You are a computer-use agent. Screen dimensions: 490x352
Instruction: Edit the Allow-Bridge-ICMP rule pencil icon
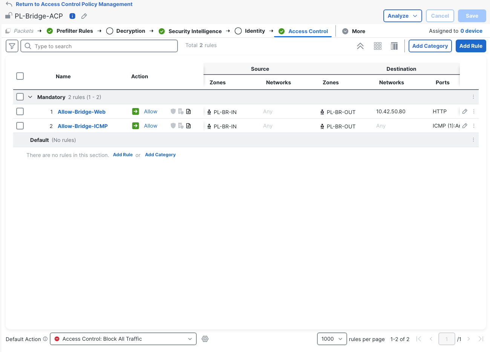pyautogui.click(x=465, y=126)
